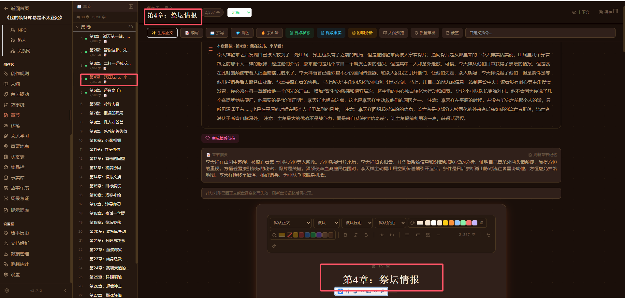The image size is (625, 298).
Task: Click the undo arrow icon
Action: click(488, 235)
